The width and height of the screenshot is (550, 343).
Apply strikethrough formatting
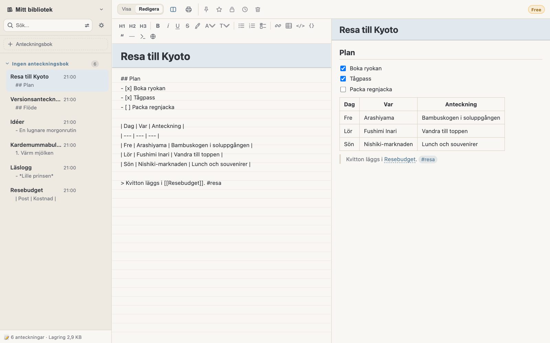[x=187, y=26]
